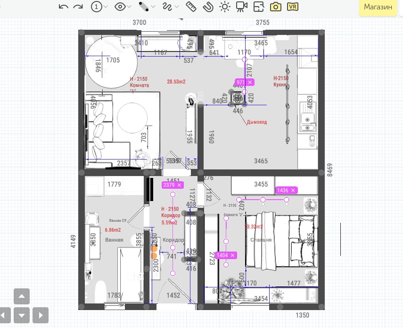
Task: Select the ruler measurement tool
Action: tap(191, 7)
